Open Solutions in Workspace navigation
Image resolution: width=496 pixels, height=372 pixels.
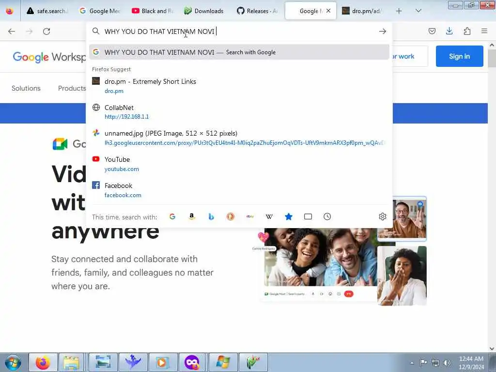tap(26, 88)
